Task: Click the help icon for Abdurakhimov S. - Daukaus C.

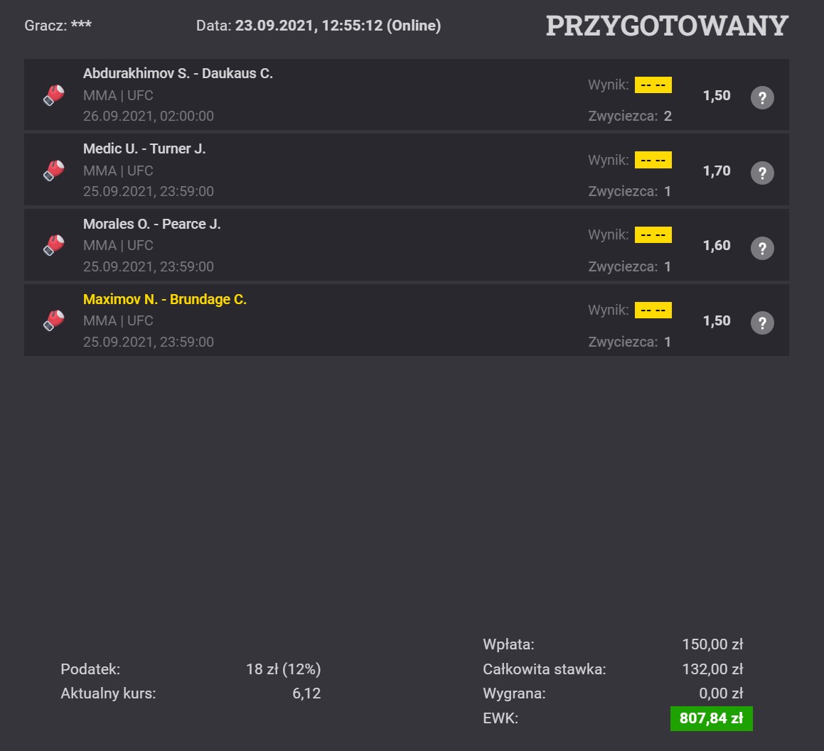Action: 762,97
